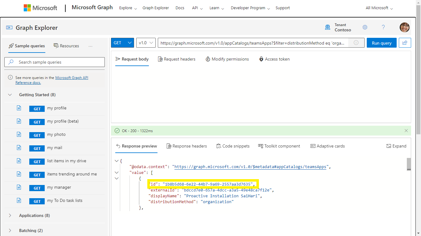Click the Search sample queries field
Screen dimensions: 421x236
(x=55, y=62)
